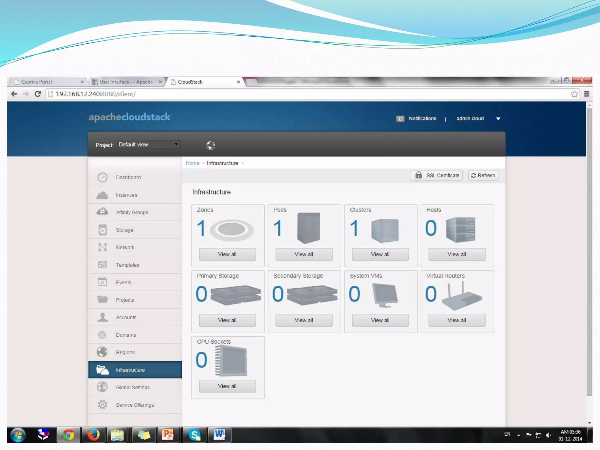The image size is (600, 450).
Task: Open Skype from the Windows taskbar
Action: 194,435
